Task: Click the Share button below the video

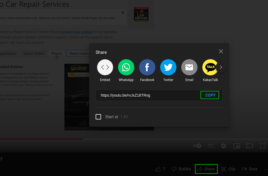Action: pyautogui.click(x=206, y=169)
